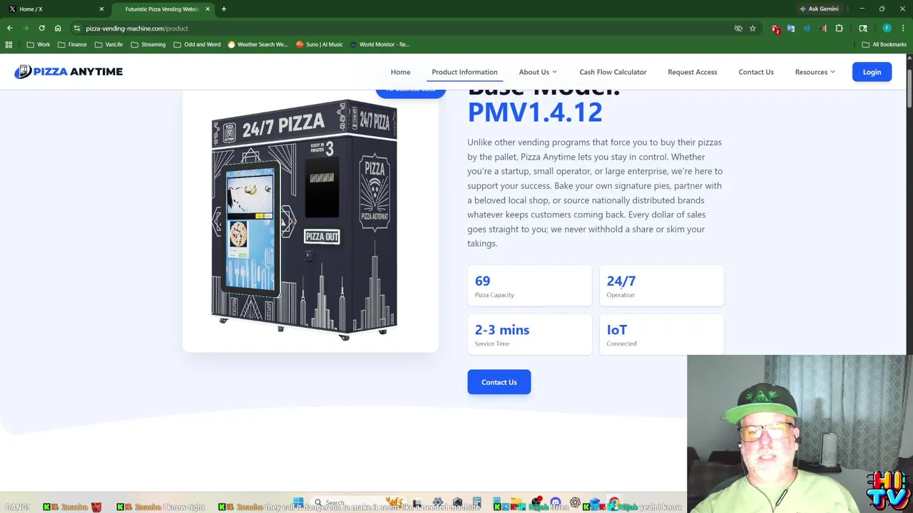Click the third-party cookies eye icon
Image resolution: width=913 pixels, height=513 pixels.
[738, 28]
